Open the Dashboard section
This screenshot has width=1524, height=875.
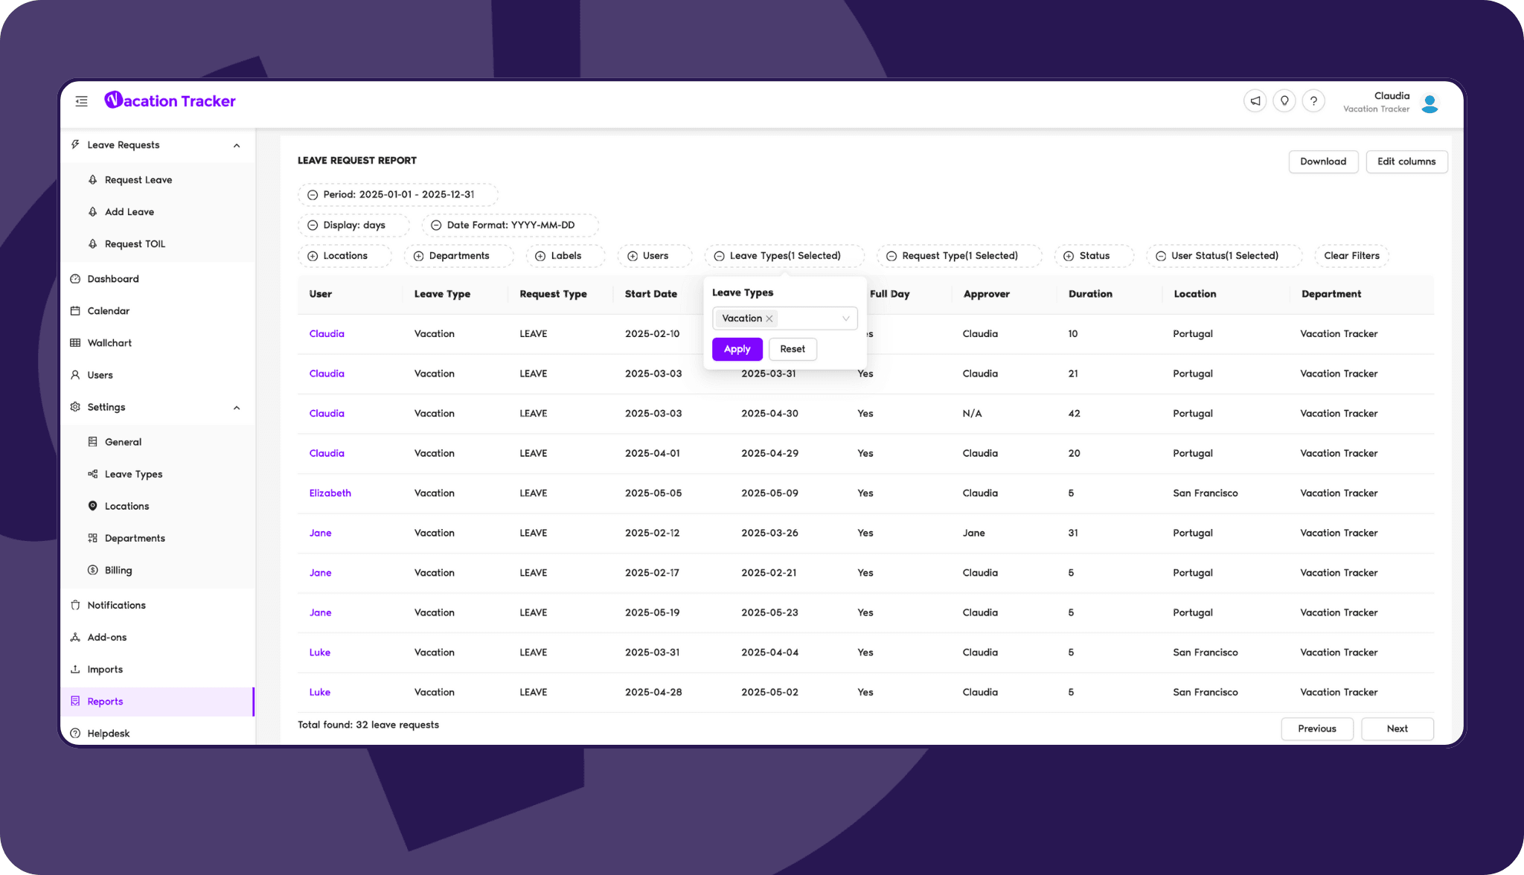(112, 278)
